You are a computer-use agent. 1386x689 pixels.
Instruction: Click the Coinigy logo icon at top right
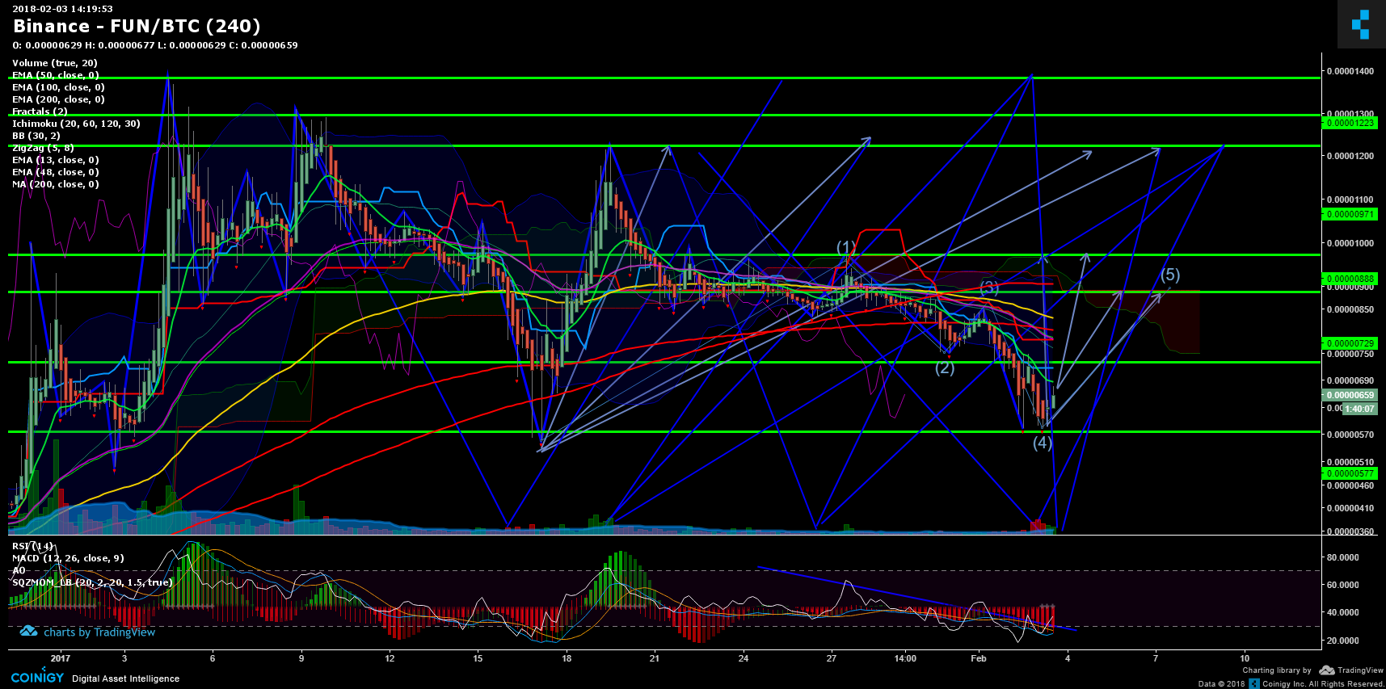point(1361,24)
